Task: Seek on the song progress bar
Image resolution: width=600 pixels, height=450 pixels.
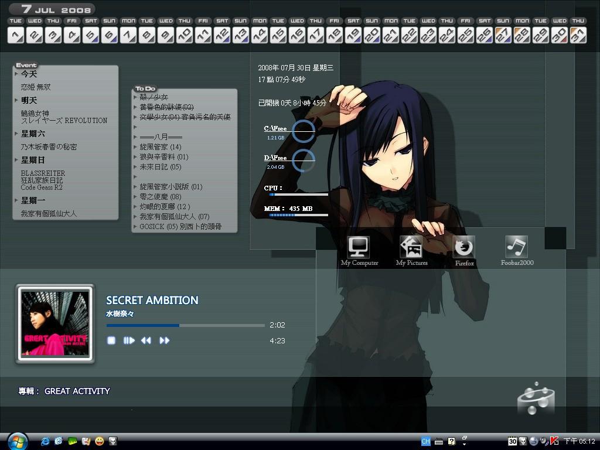Action: 185,325
